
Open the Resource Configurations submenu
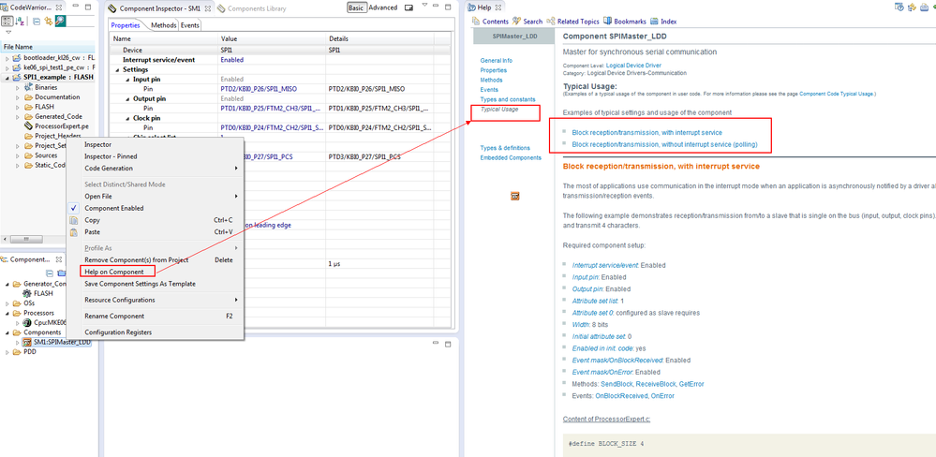coord(156,300)
